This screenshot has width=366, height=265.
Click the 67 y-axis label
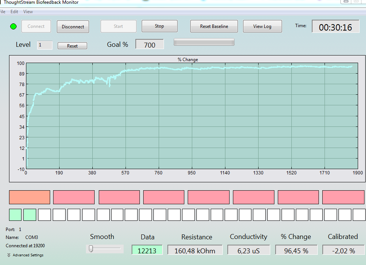[x=22, y=95]
